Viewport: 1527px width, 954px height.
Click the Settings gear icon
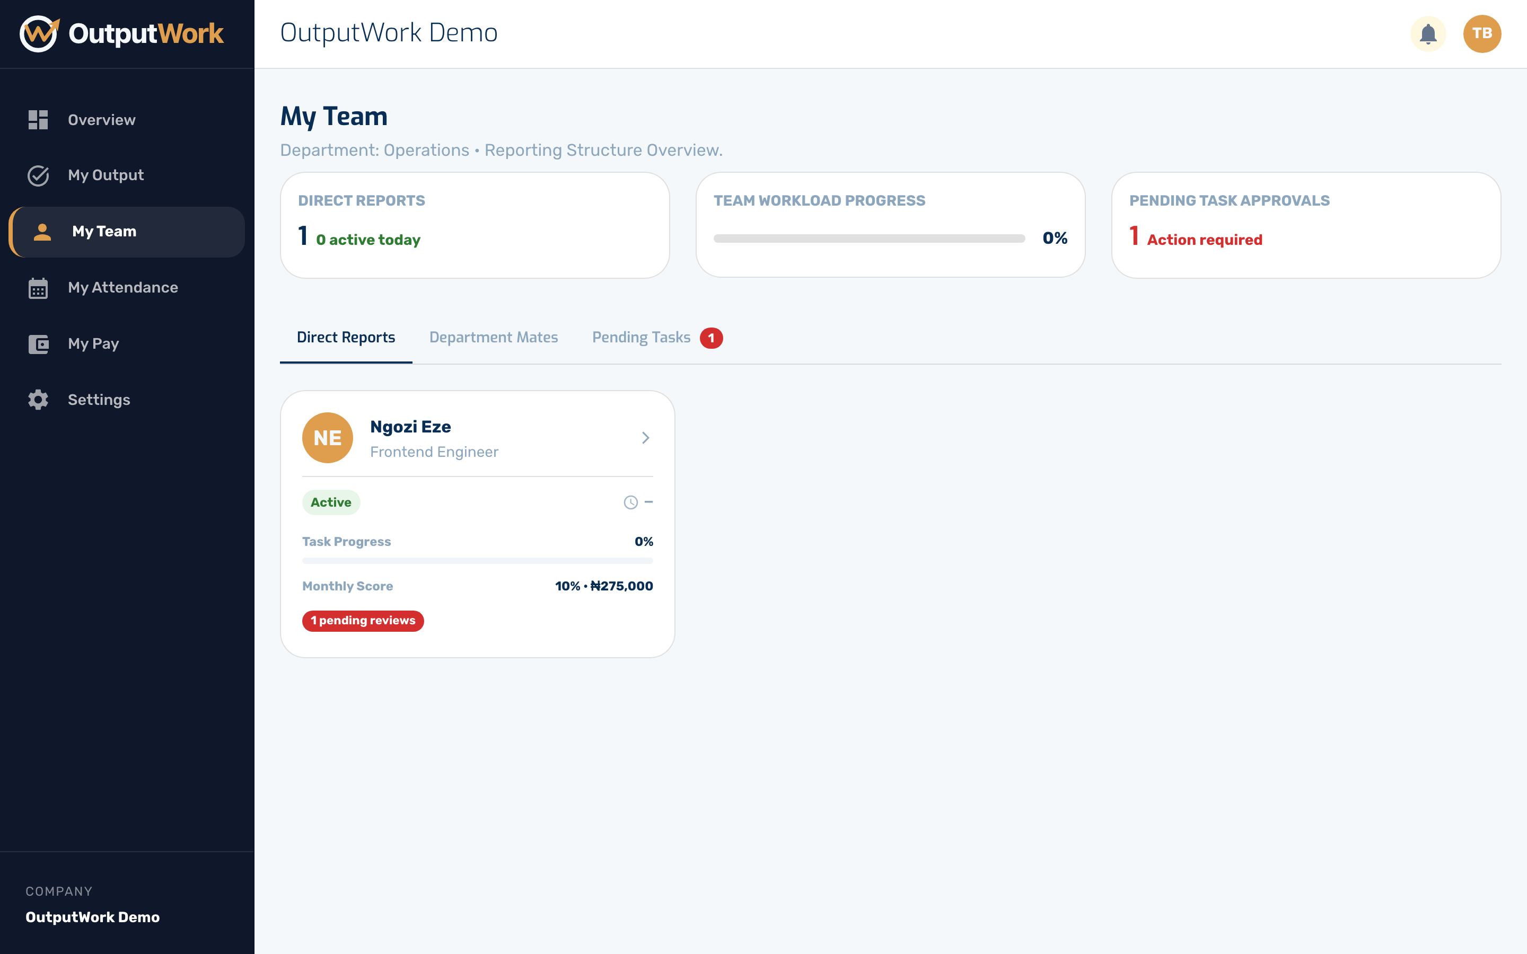pyautogui.click(x=38, y=400)
